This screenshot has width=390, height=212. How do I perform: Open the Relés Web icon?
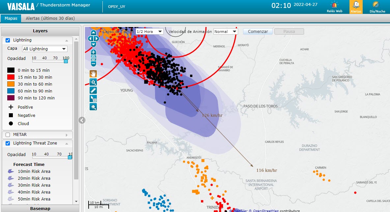[x=334, y=7]
